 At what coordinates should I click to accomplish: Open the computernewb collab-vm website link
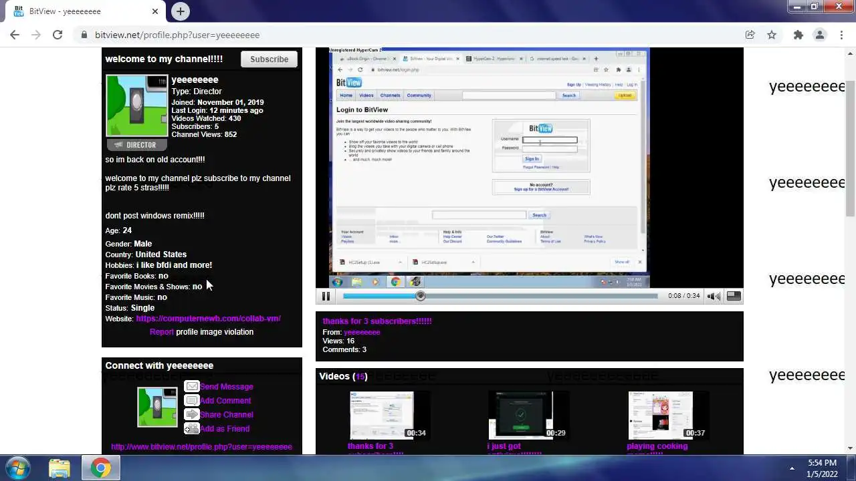tap(208, 319)
